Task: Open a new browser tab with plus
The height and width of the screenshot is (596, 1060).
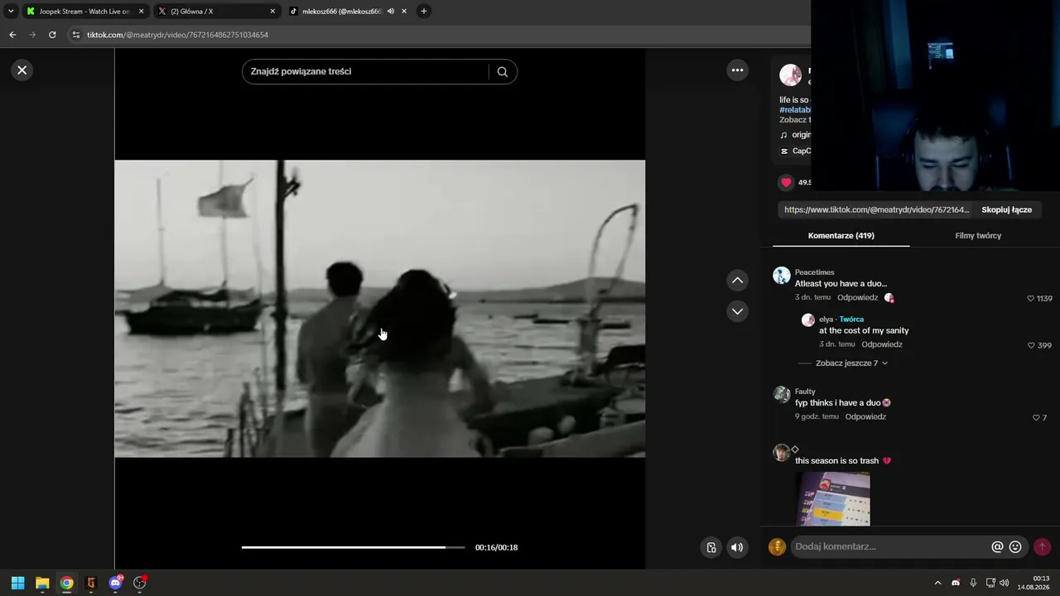Action: coord(424,12)
